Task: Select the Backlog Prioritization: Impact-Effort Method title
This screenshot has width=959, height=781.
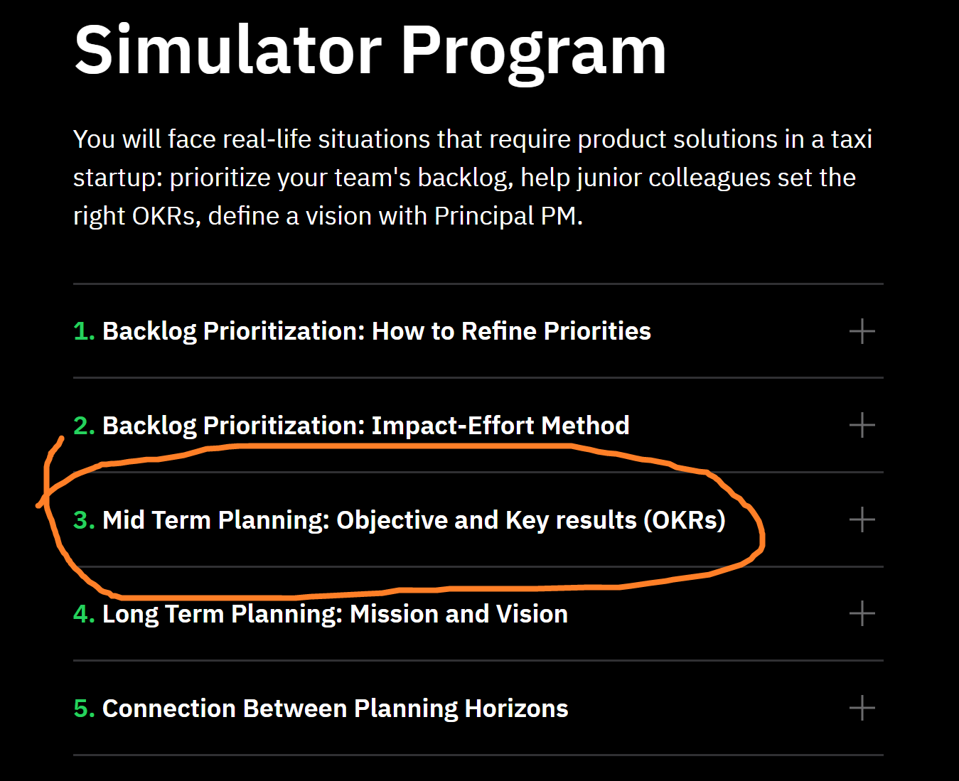Action: pyautogui.click(x=366, y=425)
